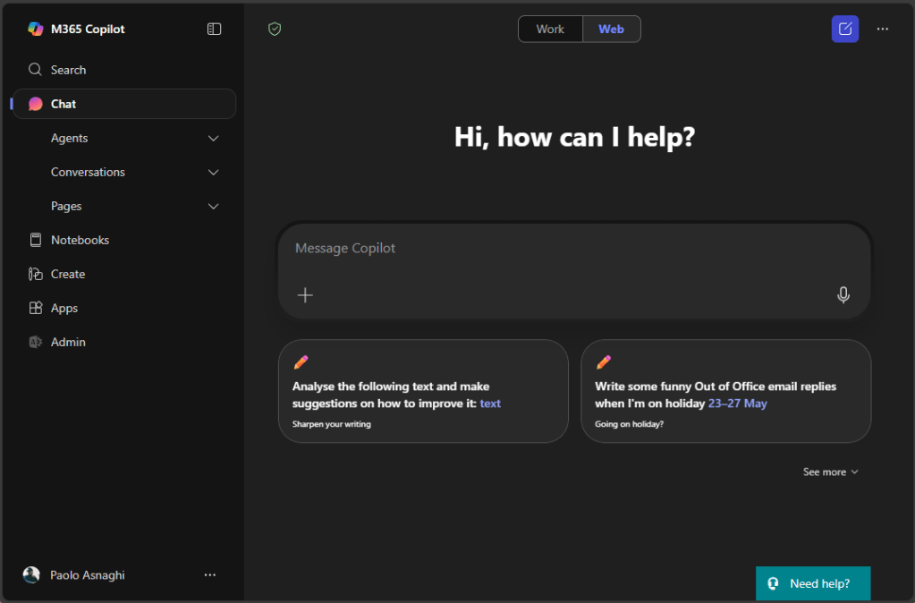The image size is (915, 603).
Task: Open Search in the sidebar
Action: click(68, 70)
